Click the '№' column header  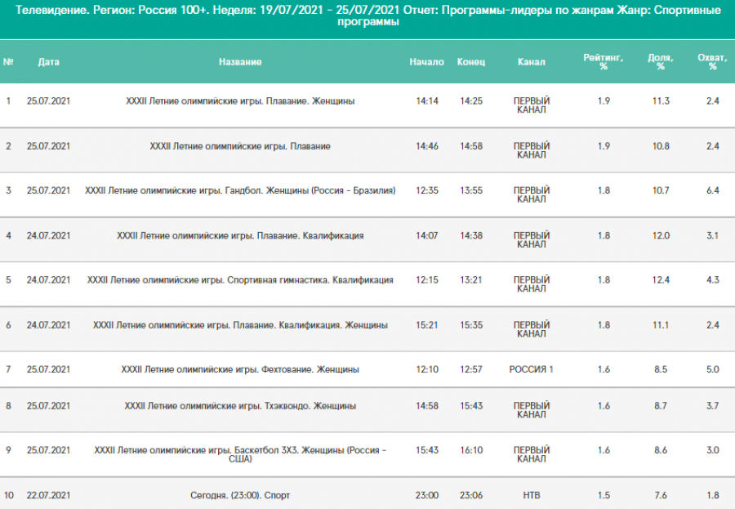[x=9, y=62]
